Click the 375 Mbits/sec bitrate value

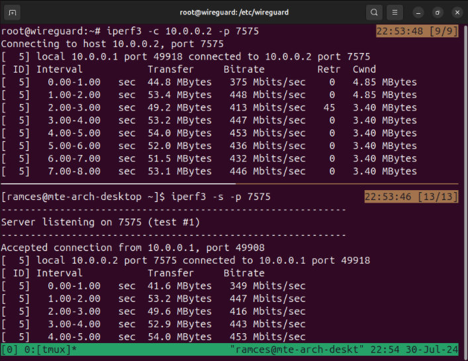tap(267, 82)
